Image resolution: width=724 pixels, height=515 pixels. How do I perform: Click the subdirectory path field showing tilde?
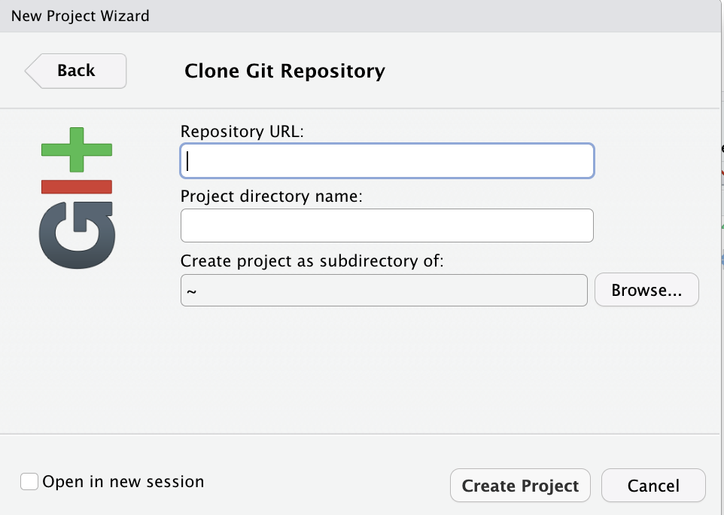pos(384,291)
